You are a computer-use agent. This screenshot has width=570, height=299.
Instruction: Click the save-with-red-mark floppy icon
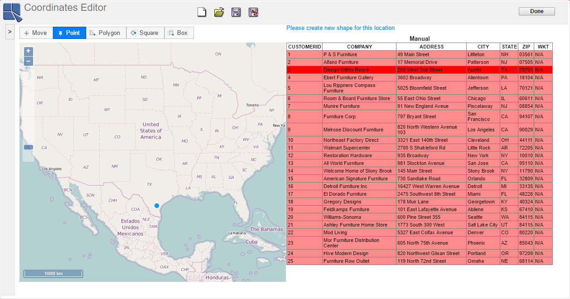(253, 12)
